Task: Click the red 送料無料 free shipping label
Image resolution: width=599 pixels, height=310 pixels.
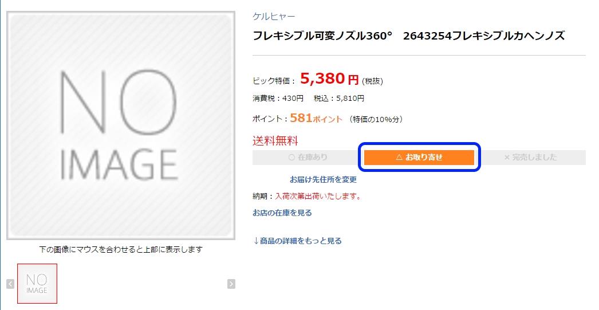Action: coord(275,140)
